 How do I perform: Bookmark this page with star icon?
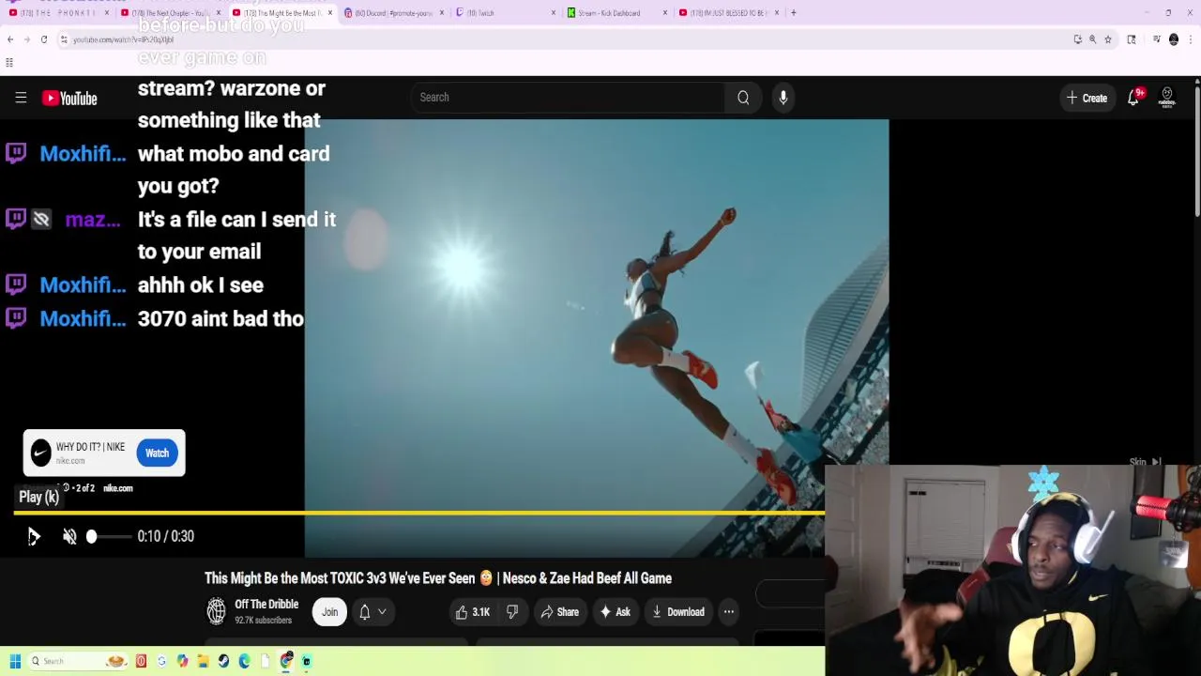tap(1108, 39)
